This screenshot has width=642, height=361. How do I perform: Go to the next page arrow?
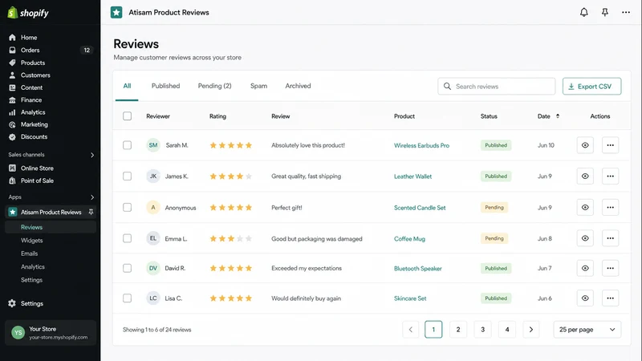point(531,330)
